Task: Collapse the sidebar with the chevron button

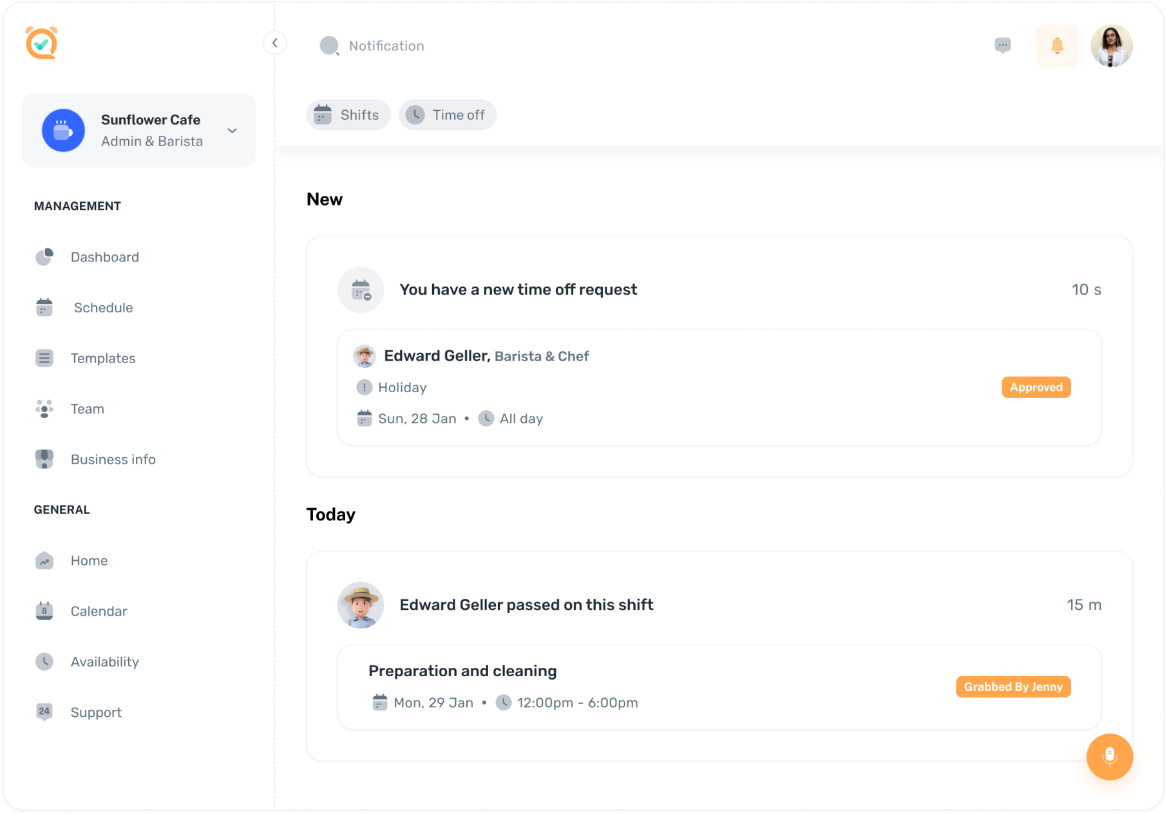Action: click(x=275, y=43)
